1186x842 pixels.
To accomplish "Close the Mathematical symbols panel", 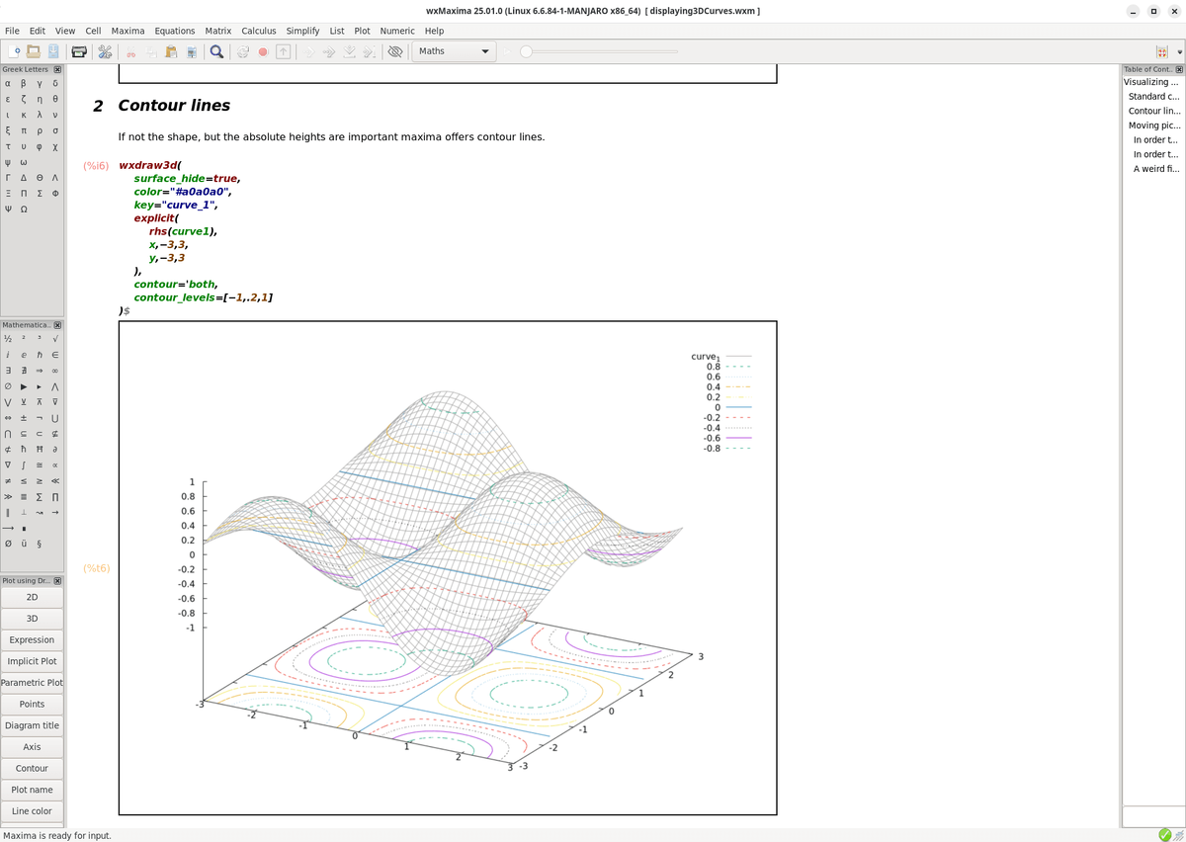I will [57, 325].
